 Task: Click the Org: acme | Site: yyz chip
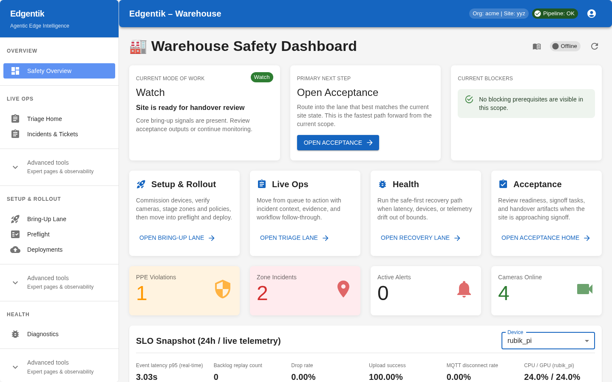(x=499, y=13)
